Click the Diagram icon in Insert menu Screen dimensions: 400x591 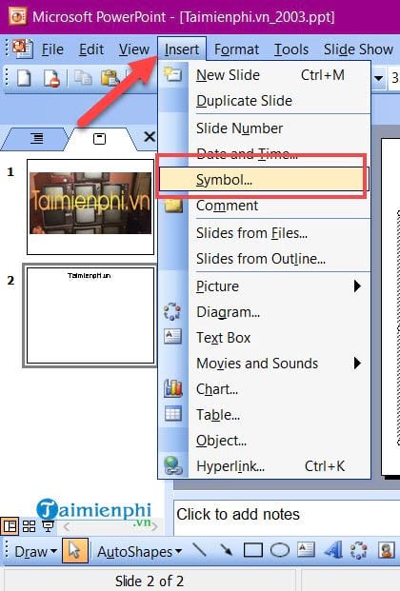[x=172, y=312]
